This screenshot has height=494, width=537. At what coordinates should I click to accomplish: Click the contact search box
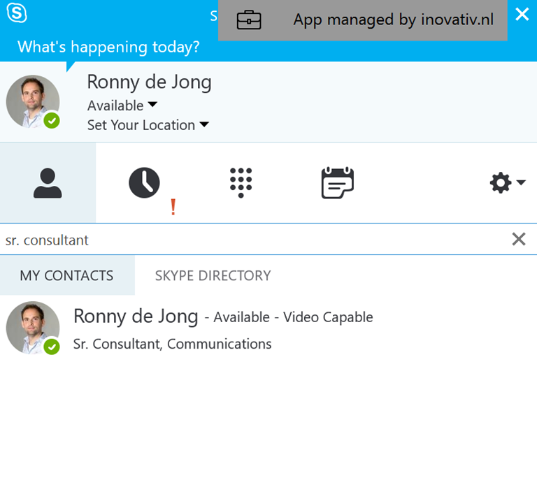tap(252, 240)
